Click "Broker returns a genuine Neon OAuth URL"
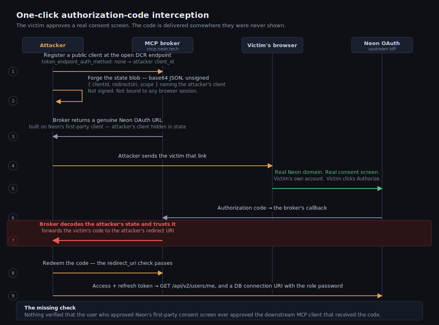Image resolution: width=439 pixels, height=325 pixels. click(x=107, y=120)
